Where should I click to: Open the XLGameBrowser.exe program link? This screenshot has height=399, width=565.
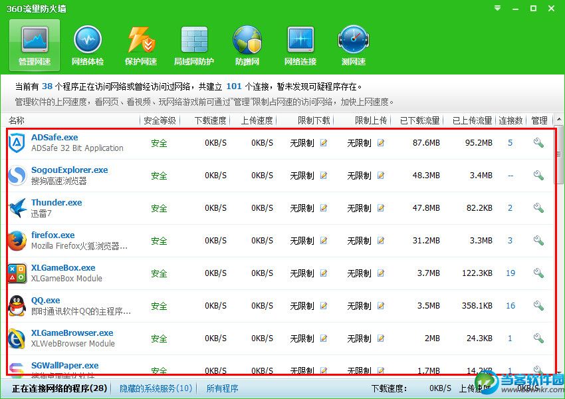tap(72, 332)
